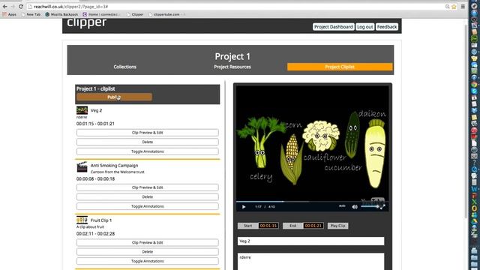Delete the Veg 2 clip

coord(148,142)
